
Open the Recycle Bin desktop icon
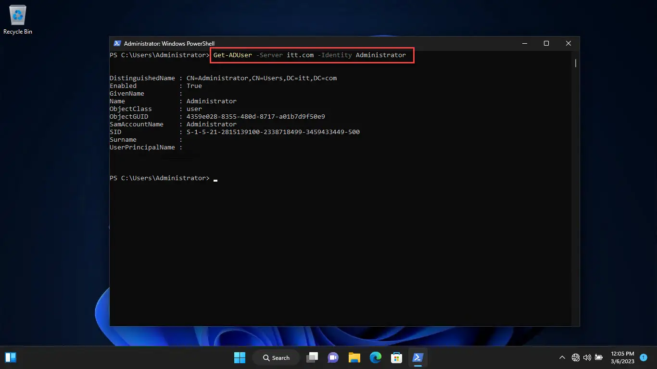[x=18, y=20]
